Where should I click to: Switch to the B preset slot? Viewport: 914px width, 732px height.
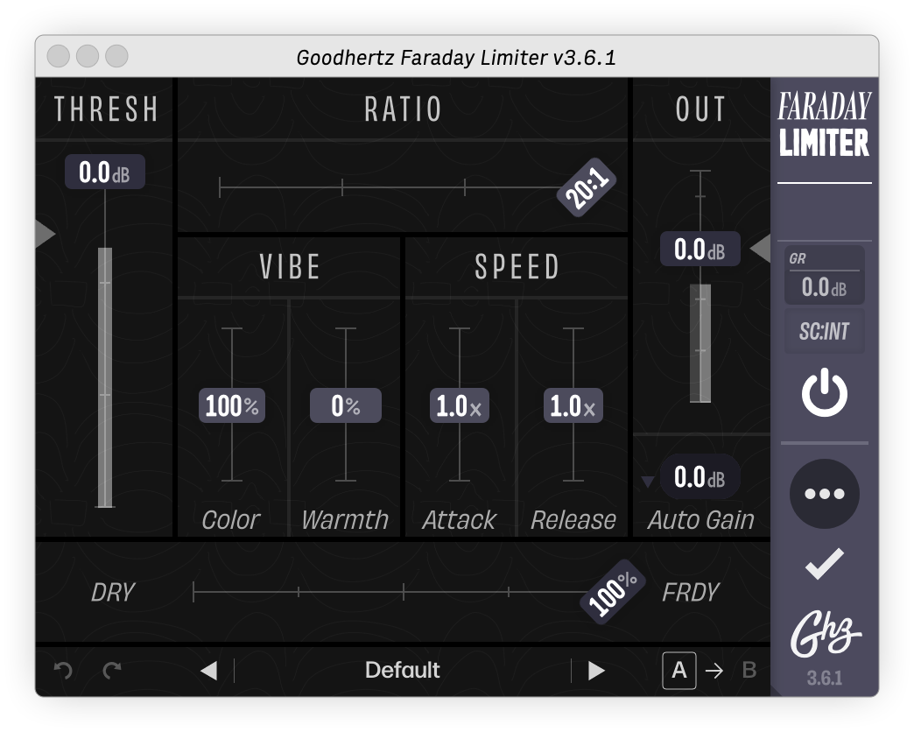[x=749, y=670]
